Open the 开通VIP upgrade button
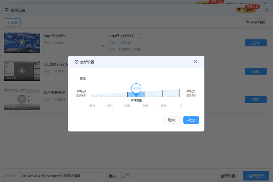273x182 pixels. [x=246, y=10]
